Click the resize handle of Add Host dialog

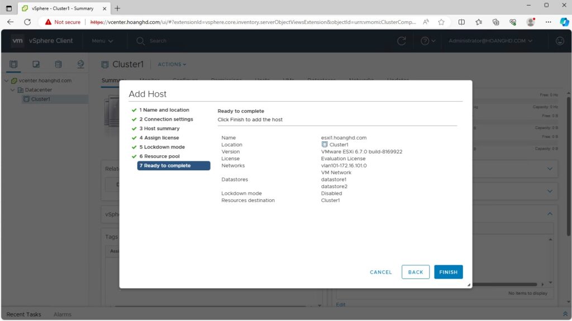(469, 285)
